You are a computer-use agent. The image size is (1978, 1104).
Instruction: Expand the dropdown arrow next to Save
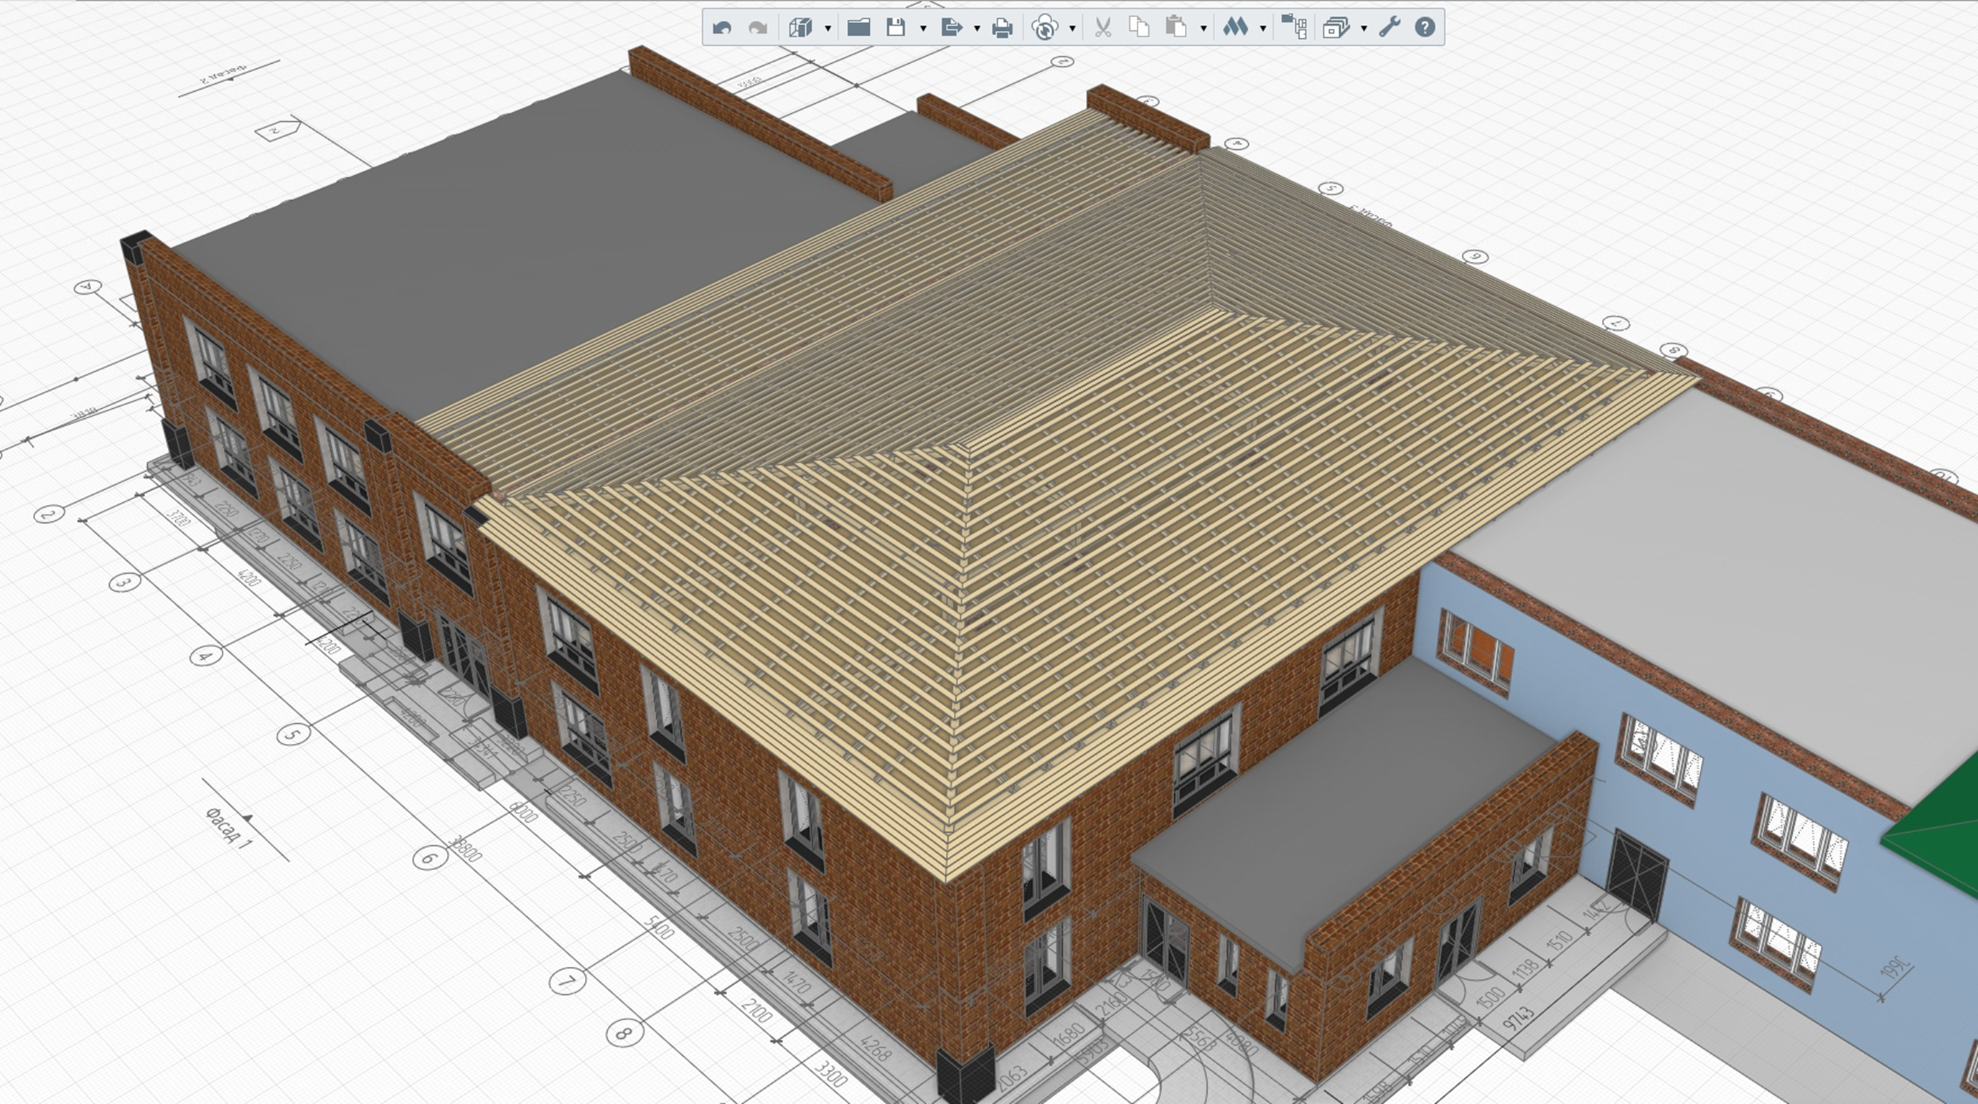(x=923, y=29)
